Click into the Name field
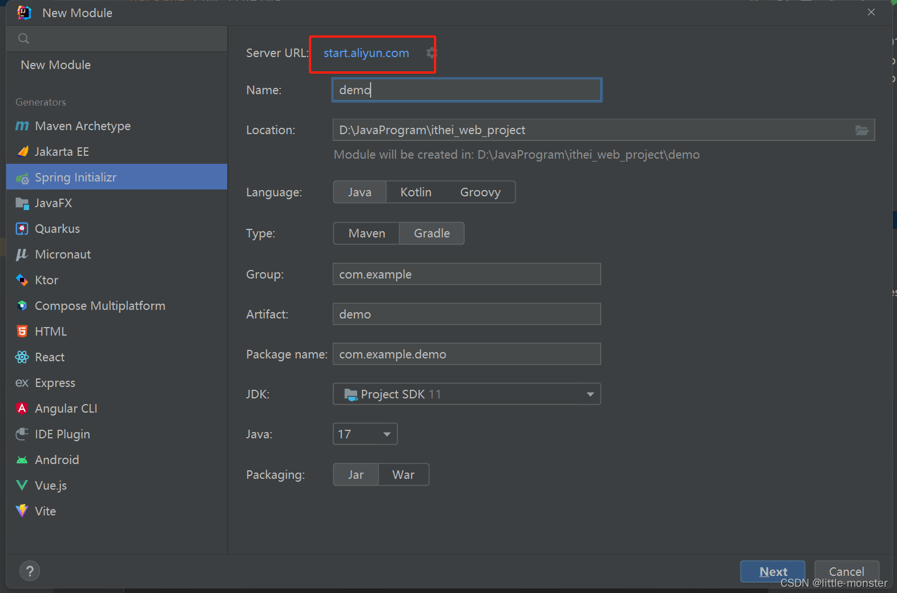The image size is (897, 593). [x=466, y=90]
